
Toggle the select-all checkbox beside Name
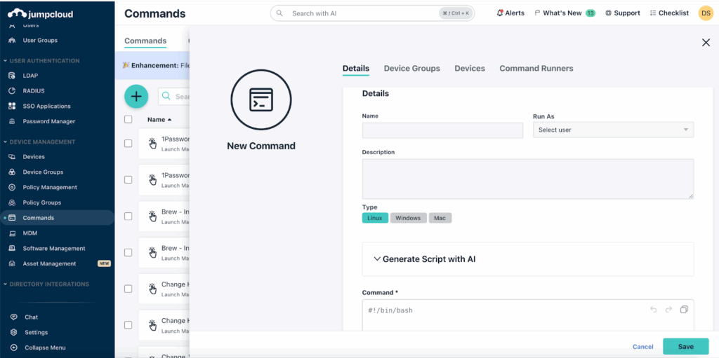point(128,120)
